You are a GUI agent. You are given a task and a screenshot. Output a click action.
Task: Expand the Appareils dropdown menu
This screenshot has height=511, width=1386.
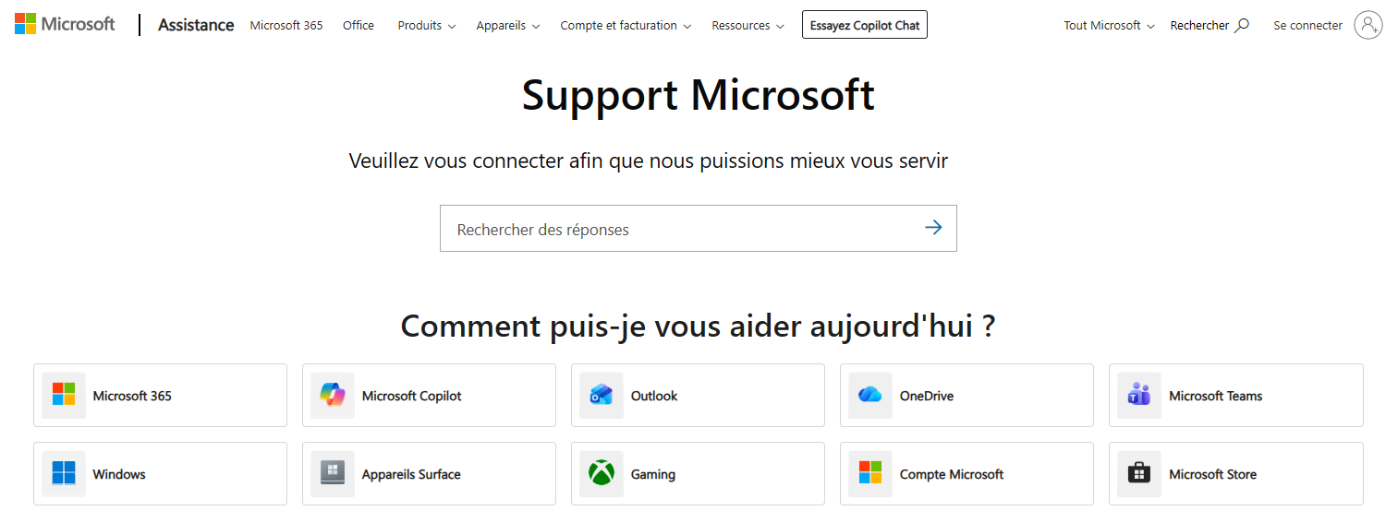pyautogui.click(x=508, y=26)
